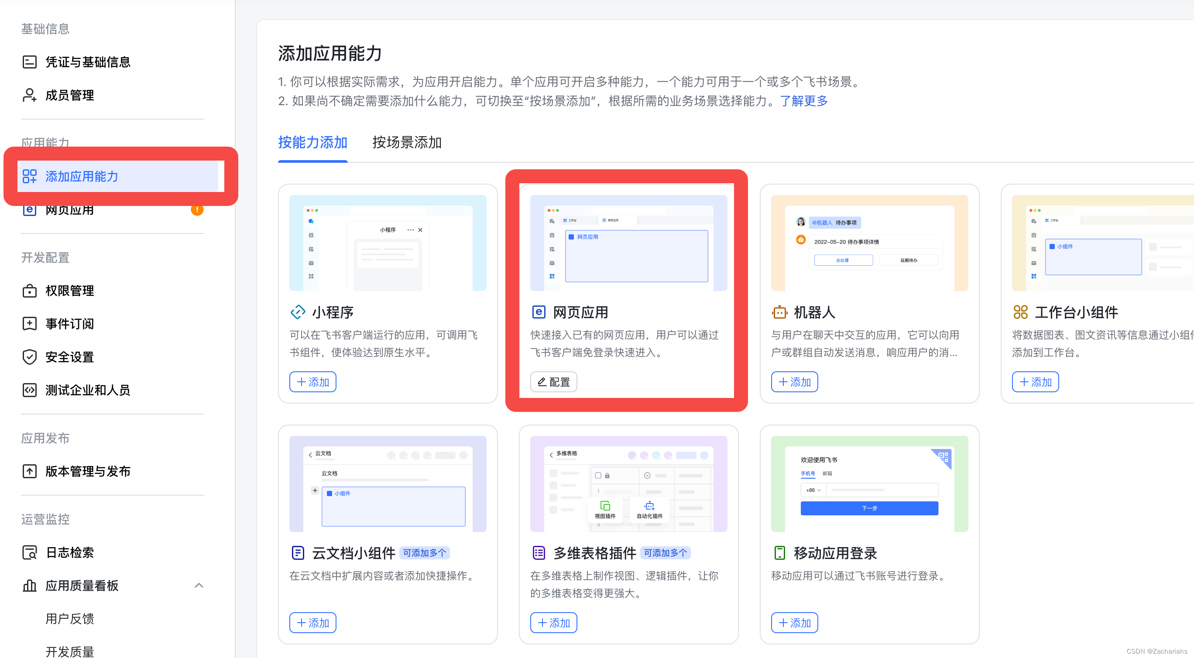The height and width of the screenshot is (658, 1194).
Task: Switch to the 按场景添加 tab
Action: (406, 142)
